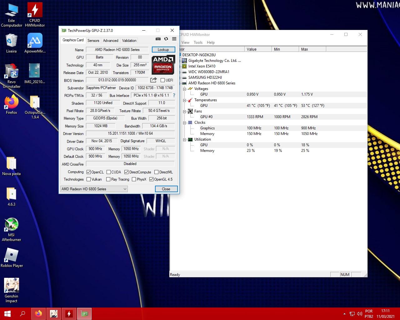Open Revo Uninstaller desktop icon
This screenshot has height=320, width=400.
[12, 76]
